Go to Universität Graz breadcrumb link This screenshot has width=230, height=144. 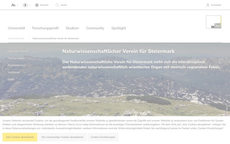click(16, 38)
